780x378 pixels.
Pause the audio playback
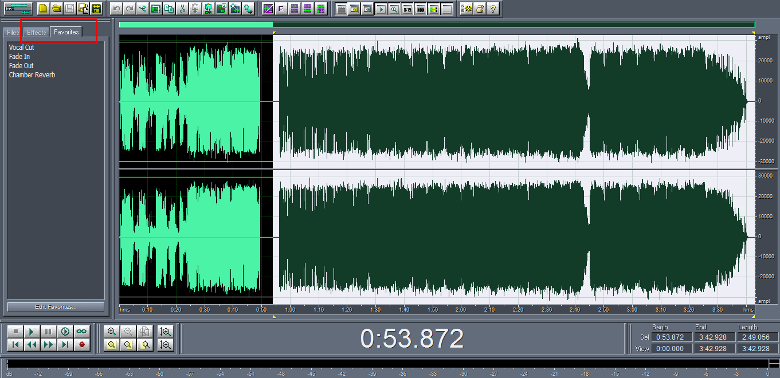coord(49,332)
